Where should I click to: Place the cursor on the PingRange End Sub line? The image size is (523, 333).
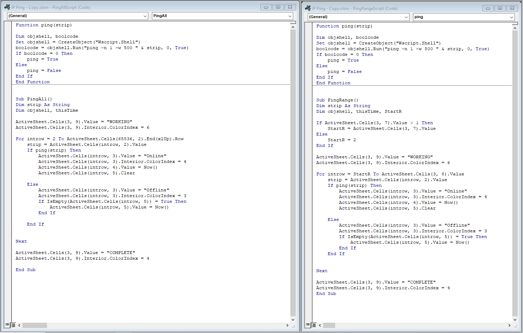pyautogui.click(x=326, y=294)
